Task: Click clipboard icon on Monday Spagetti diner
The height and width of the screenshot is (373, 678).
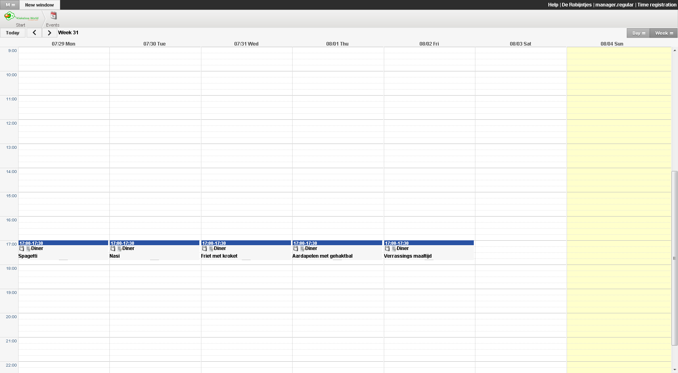Action: click(22, 248)
